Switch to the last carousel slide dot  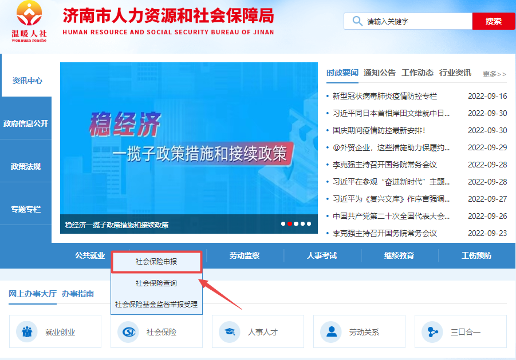309,224
